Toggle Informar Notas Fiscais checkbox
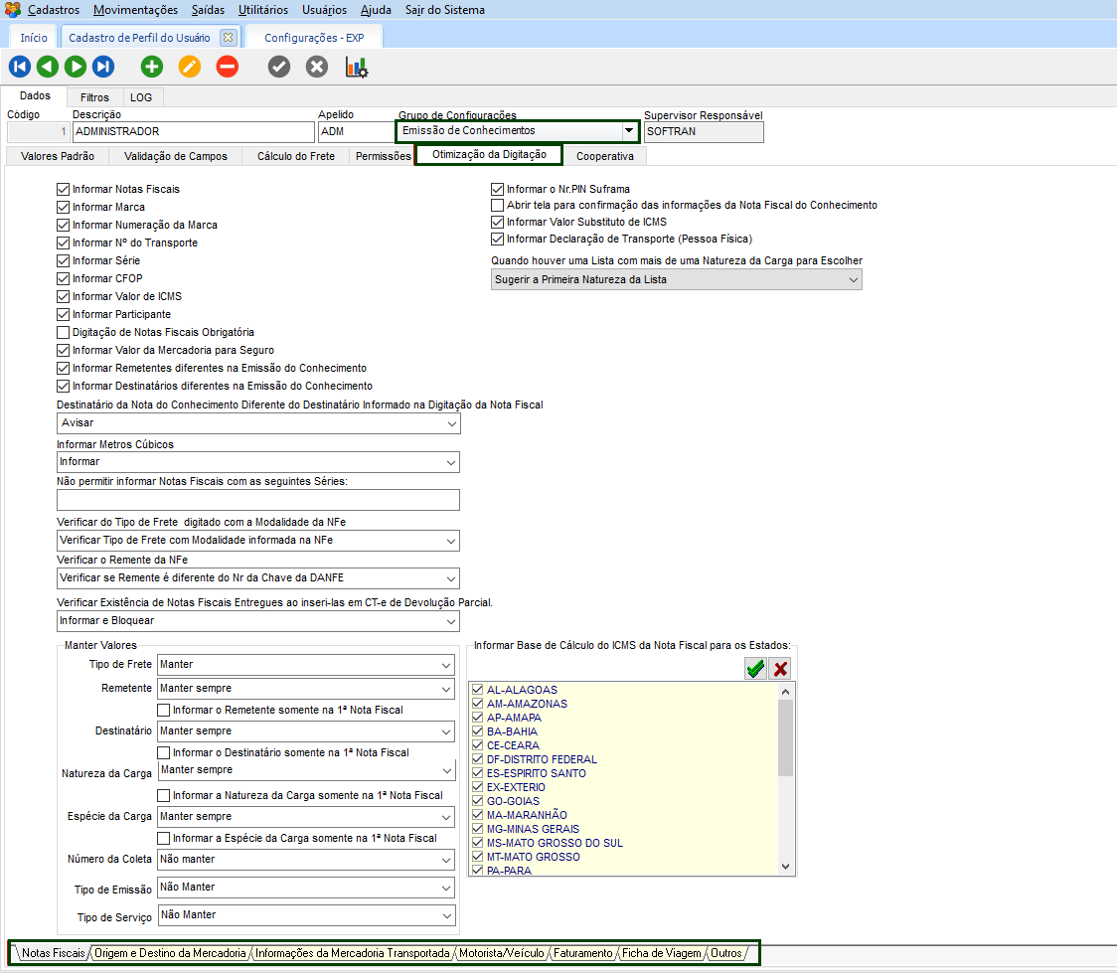1117x973 pixels. point(64,189)
